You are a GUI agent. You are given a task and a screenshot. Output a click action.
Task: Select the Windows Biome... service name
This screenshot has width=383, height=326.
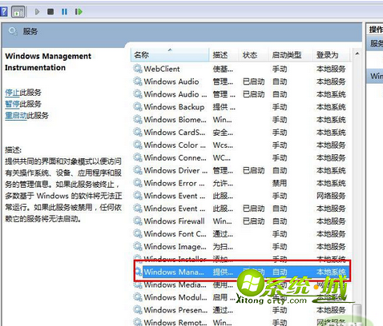[175, 120]
